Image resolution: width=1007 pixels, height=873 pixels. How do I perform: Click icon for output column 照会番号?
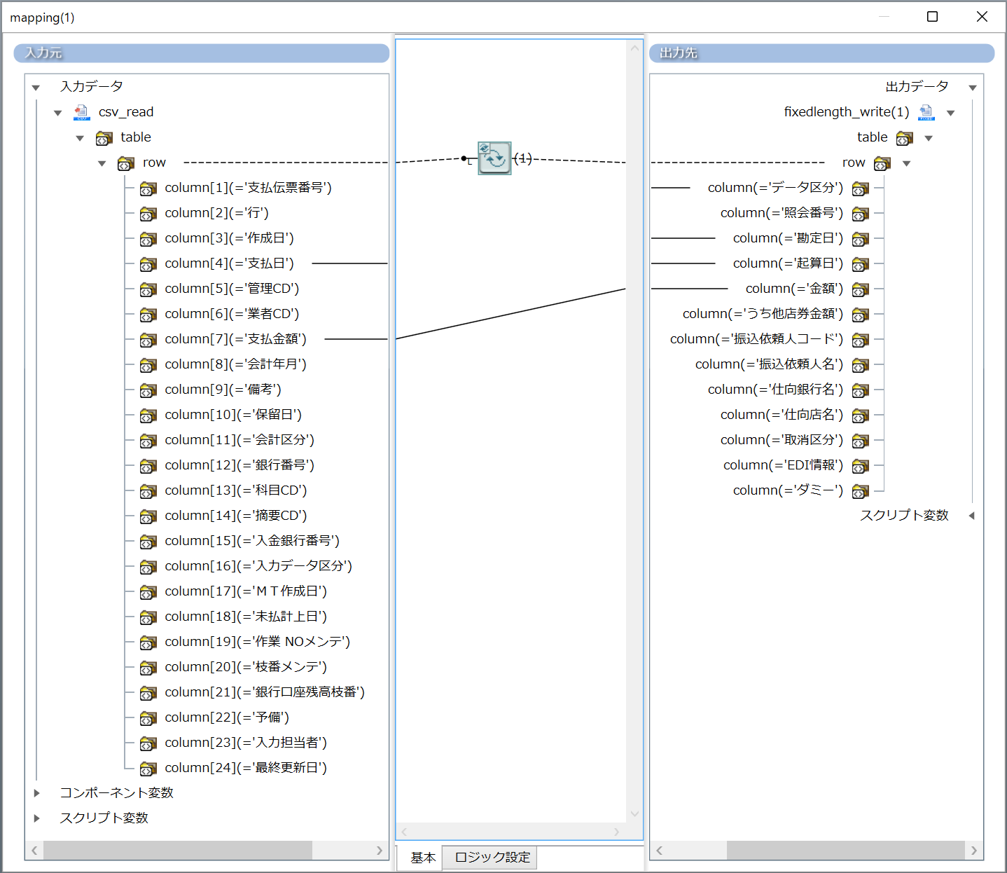pyautogui.click(x=861, y=214)
